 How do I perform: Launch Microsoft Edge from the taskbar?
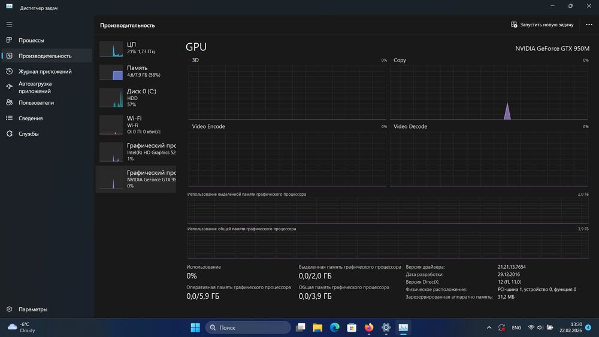[x=335, y=327]
